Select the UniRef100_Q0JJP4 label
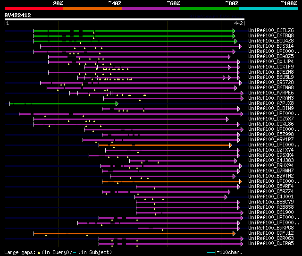 (x=271, y=62)
